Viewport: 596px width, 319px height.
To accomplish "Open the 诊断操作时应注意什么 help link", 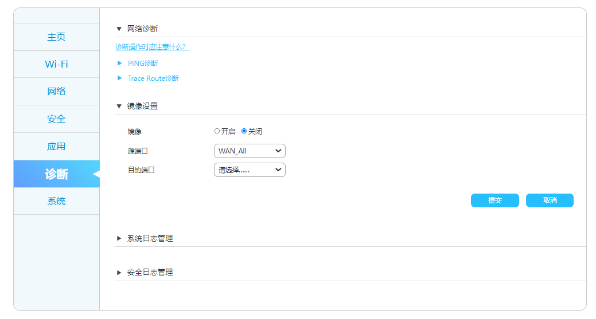I will [151, 46].
